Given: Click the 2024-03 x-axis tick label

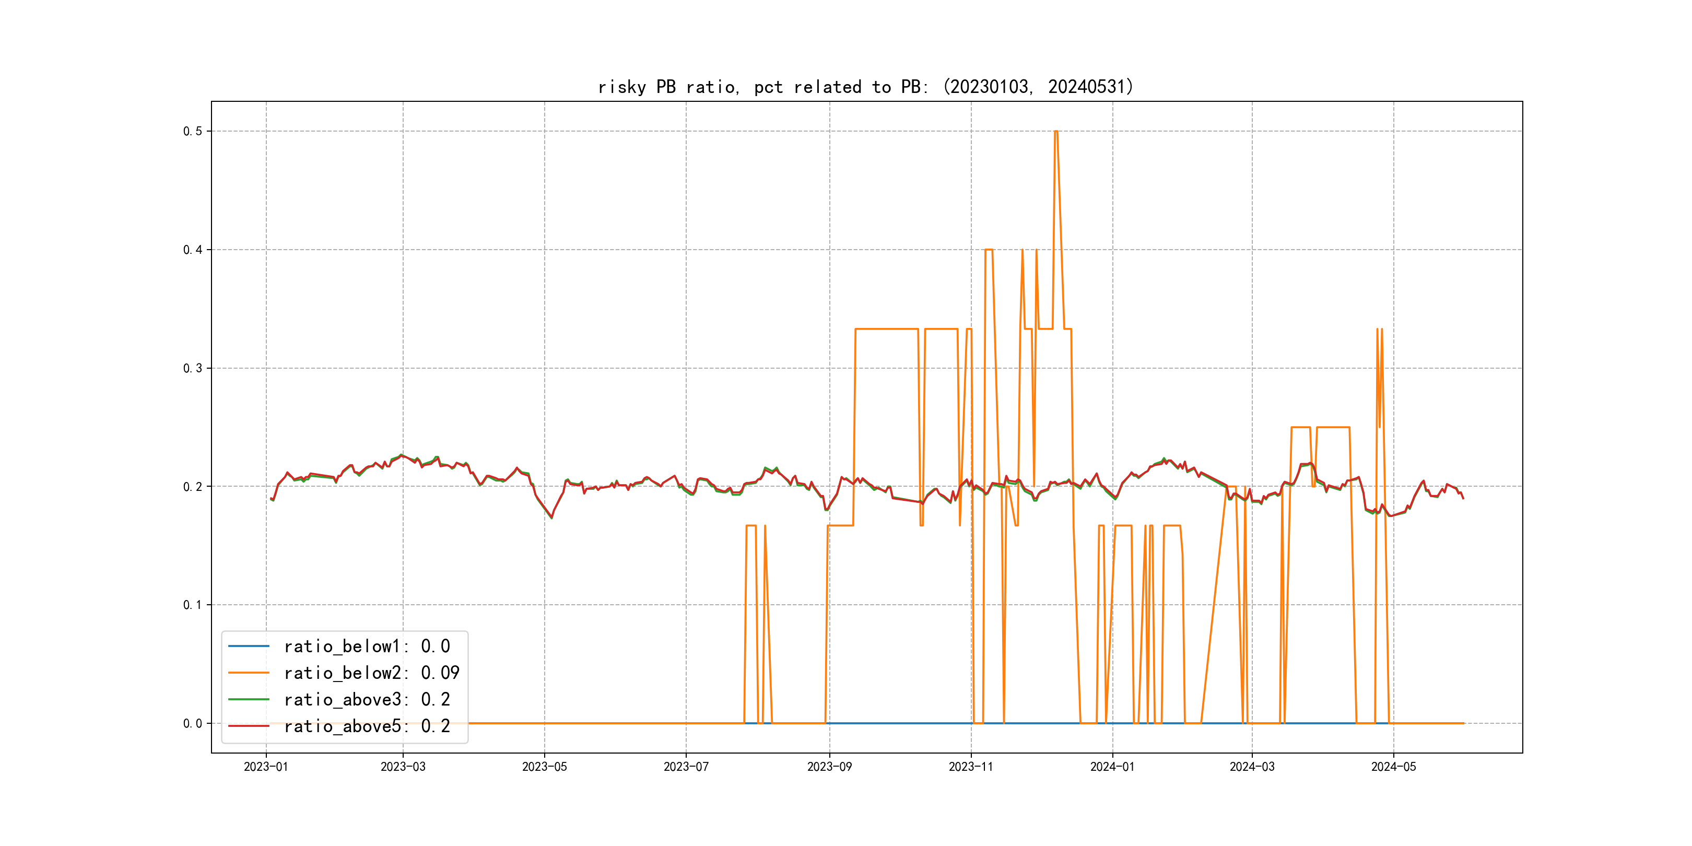Looking at the screenshot, I should pos(1252,767).
